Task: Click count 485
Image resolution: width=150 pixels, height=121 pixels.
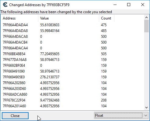Action: 104,31
